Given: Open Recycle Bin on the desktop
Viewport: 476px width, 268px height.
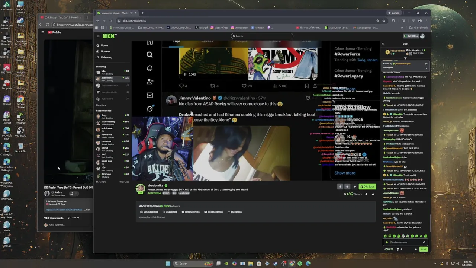Looking at the screenshot, I should click(x=20, y=148).
